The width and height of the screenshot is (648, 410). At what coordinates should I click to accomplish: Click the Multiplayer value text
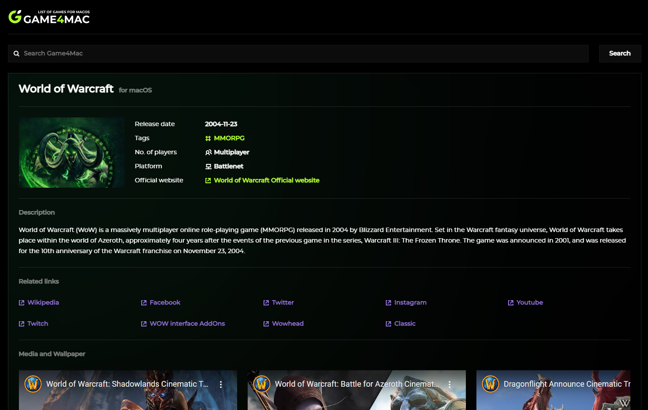tap(231, 152)
